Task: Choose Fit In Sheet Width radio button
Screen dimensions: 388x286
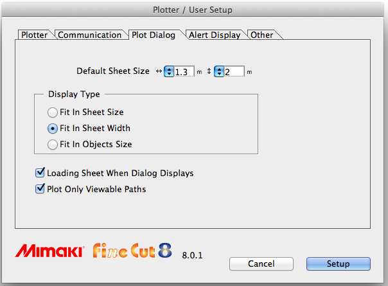Action: [x=53, y=128]
